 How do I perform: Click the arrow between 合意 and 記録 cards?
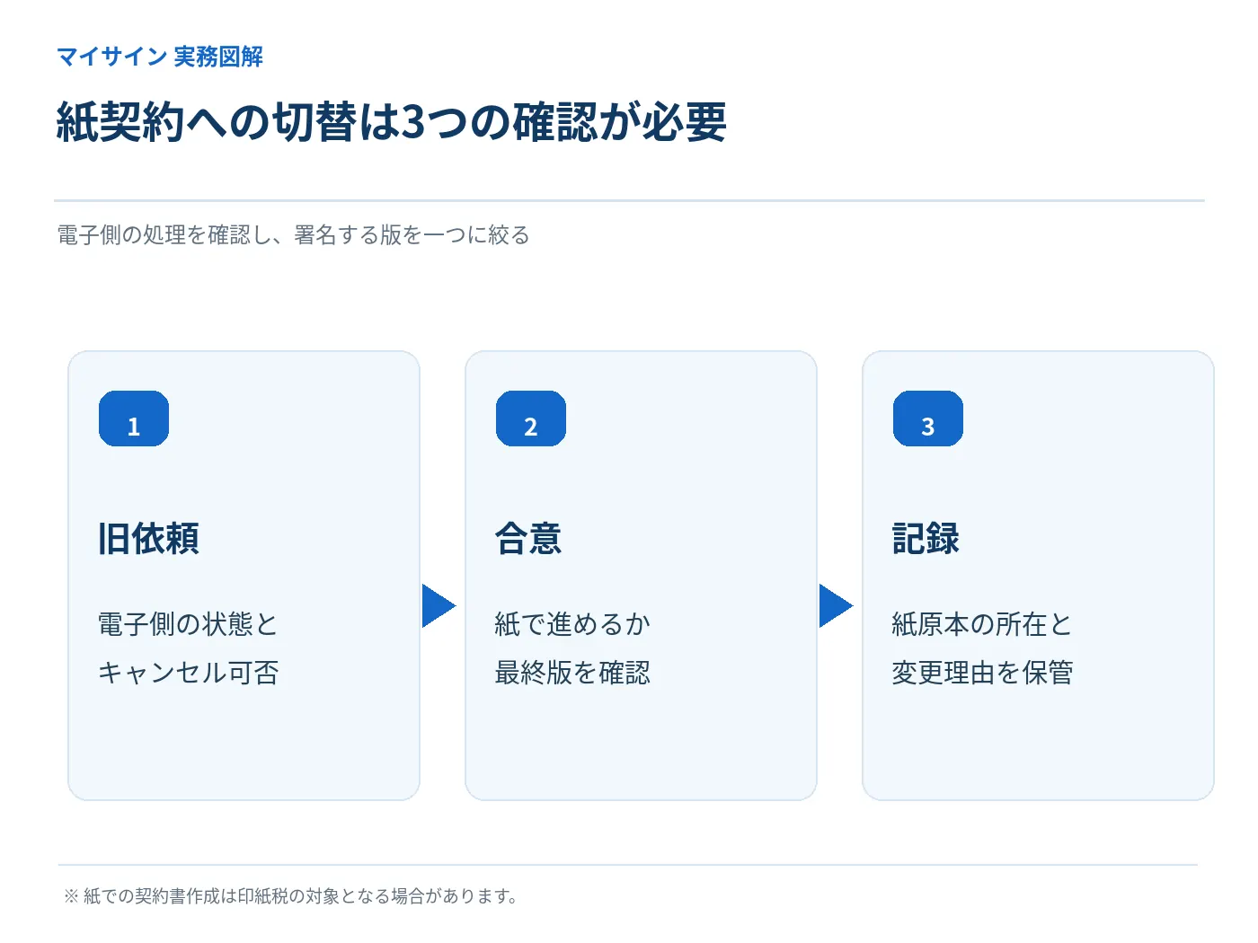[x=837, y=606]
